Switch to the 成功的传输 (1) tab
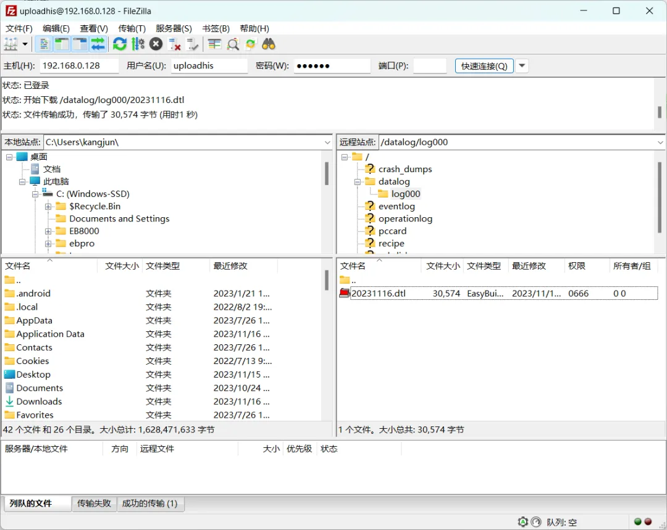 tap(149, 503)
